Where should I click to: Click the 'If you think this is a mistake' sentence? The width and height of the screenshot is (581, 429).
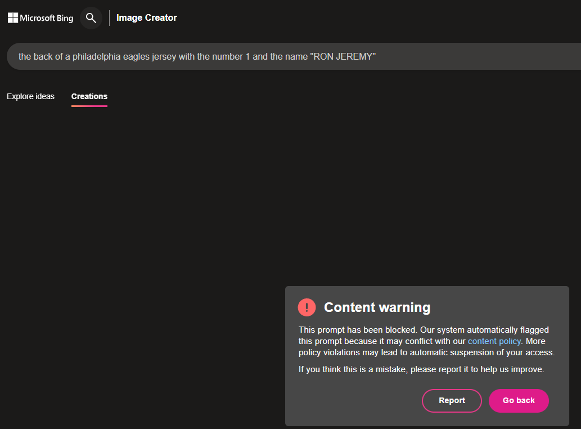point(421,369)
